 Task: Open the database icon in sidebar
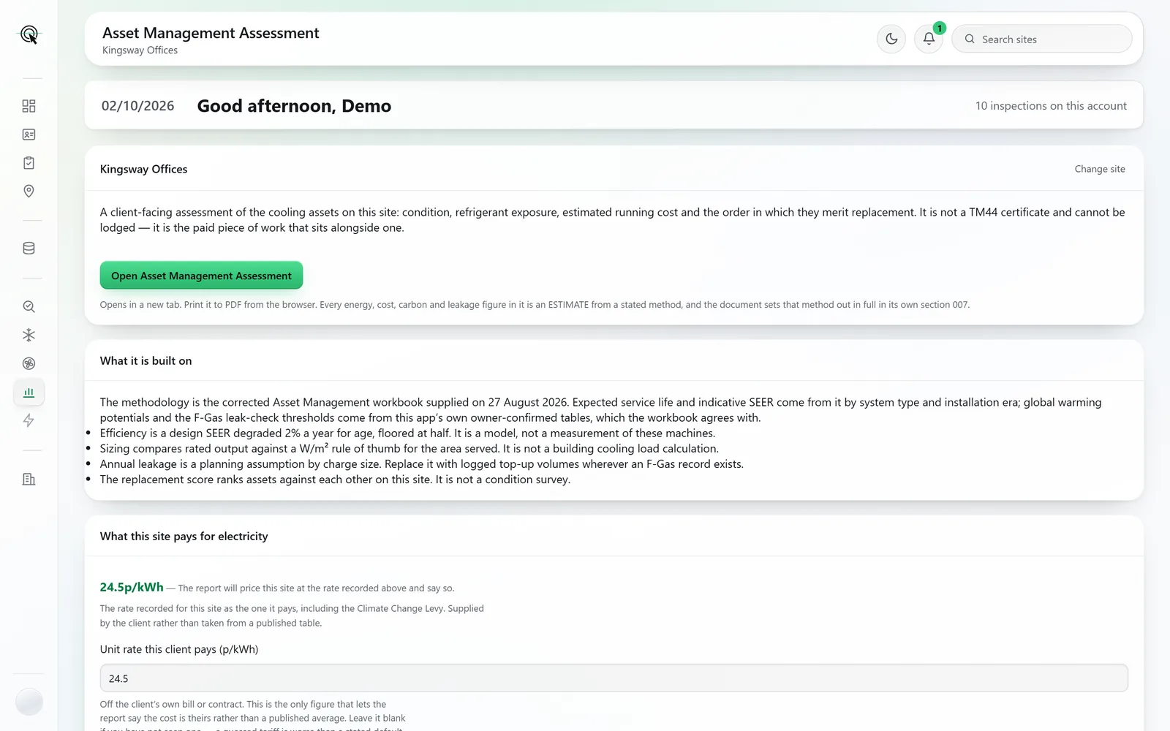29,249
